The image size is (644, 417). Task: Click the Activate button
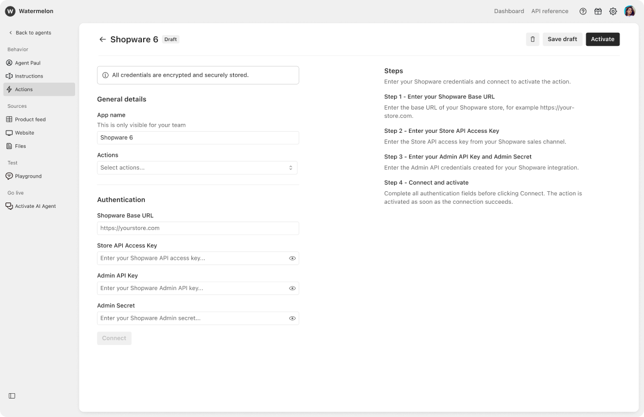(x=602, y=39)
